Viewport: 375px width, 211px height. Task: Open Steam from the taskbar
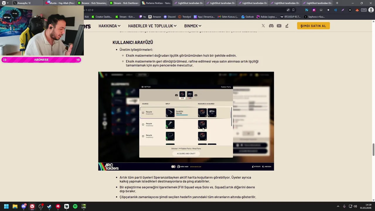pyautogui.click(x=49, y=206)
